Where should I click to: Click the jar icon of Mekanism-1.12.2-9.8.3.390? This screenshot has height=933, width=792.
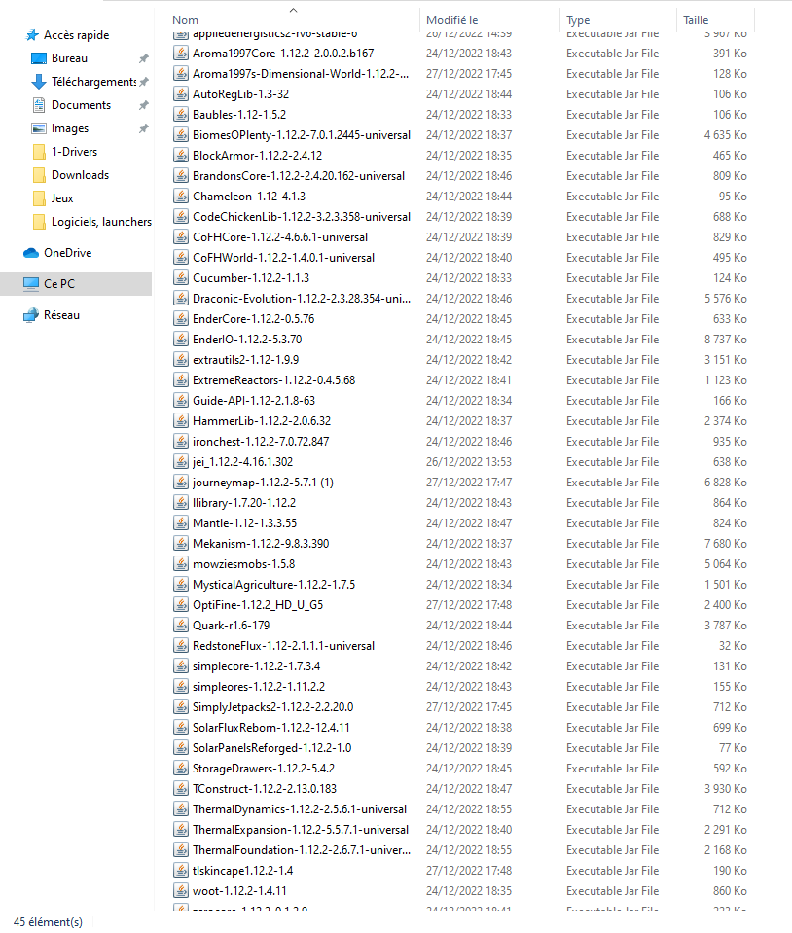point(181,543)
